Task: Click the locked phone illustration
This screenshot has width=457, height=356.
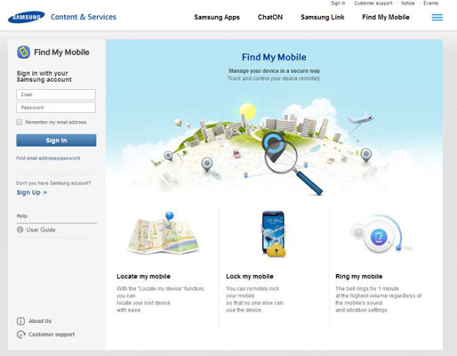Action: coord(274,233)
